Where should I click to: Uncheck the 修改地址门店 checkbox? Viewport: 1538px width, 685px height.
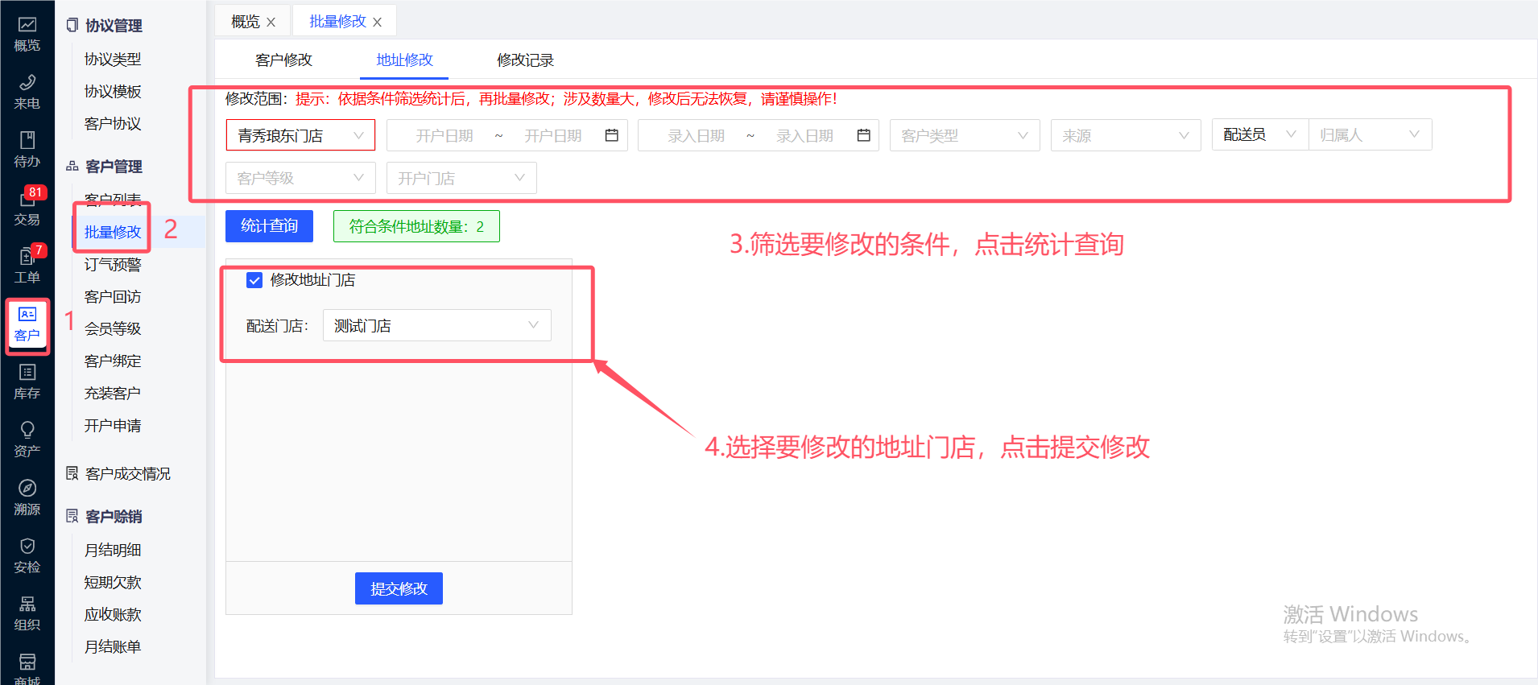click(x=254, y=280)
